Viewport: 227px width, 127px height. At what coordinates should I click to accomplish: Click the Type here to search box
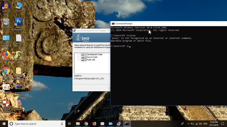(37, 124)
